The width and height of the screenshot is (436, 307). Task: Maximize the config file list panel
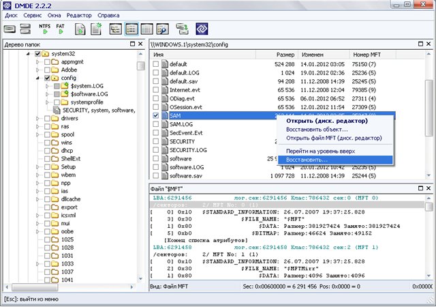pos(421,44)
